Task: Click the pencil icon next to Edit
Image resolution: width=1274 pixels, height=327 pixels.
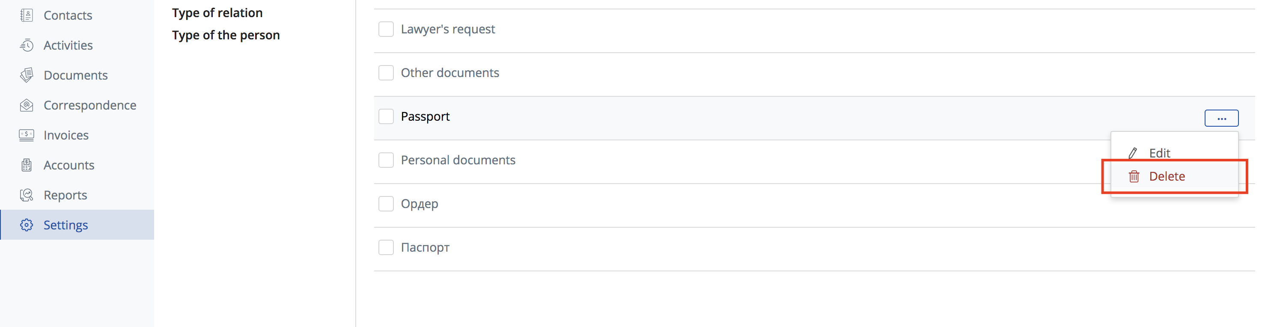Action: [1133, 153]
